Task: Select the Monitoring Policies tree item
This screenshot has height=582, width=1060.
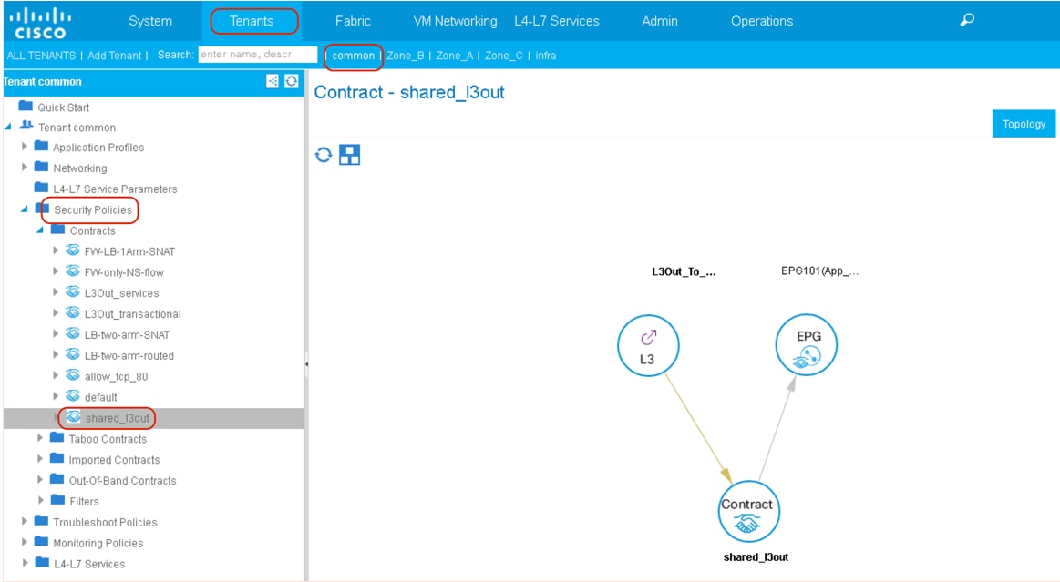Action: point(98,544)
